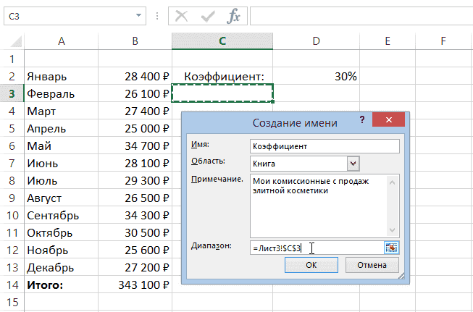Select column E header
473x312 pixels.
pyautogui.click(x=388, y=41)
